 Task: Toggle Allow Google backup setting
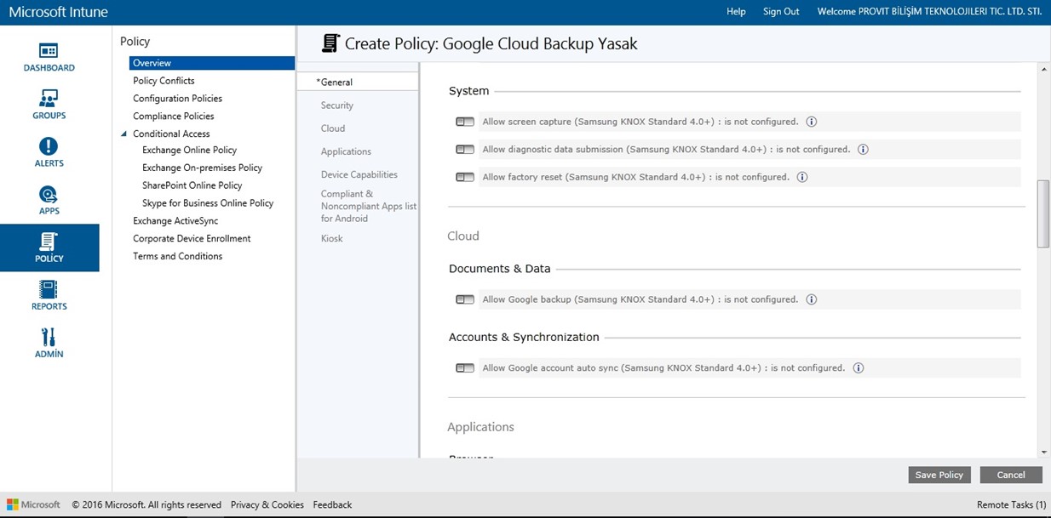[465, 299]
